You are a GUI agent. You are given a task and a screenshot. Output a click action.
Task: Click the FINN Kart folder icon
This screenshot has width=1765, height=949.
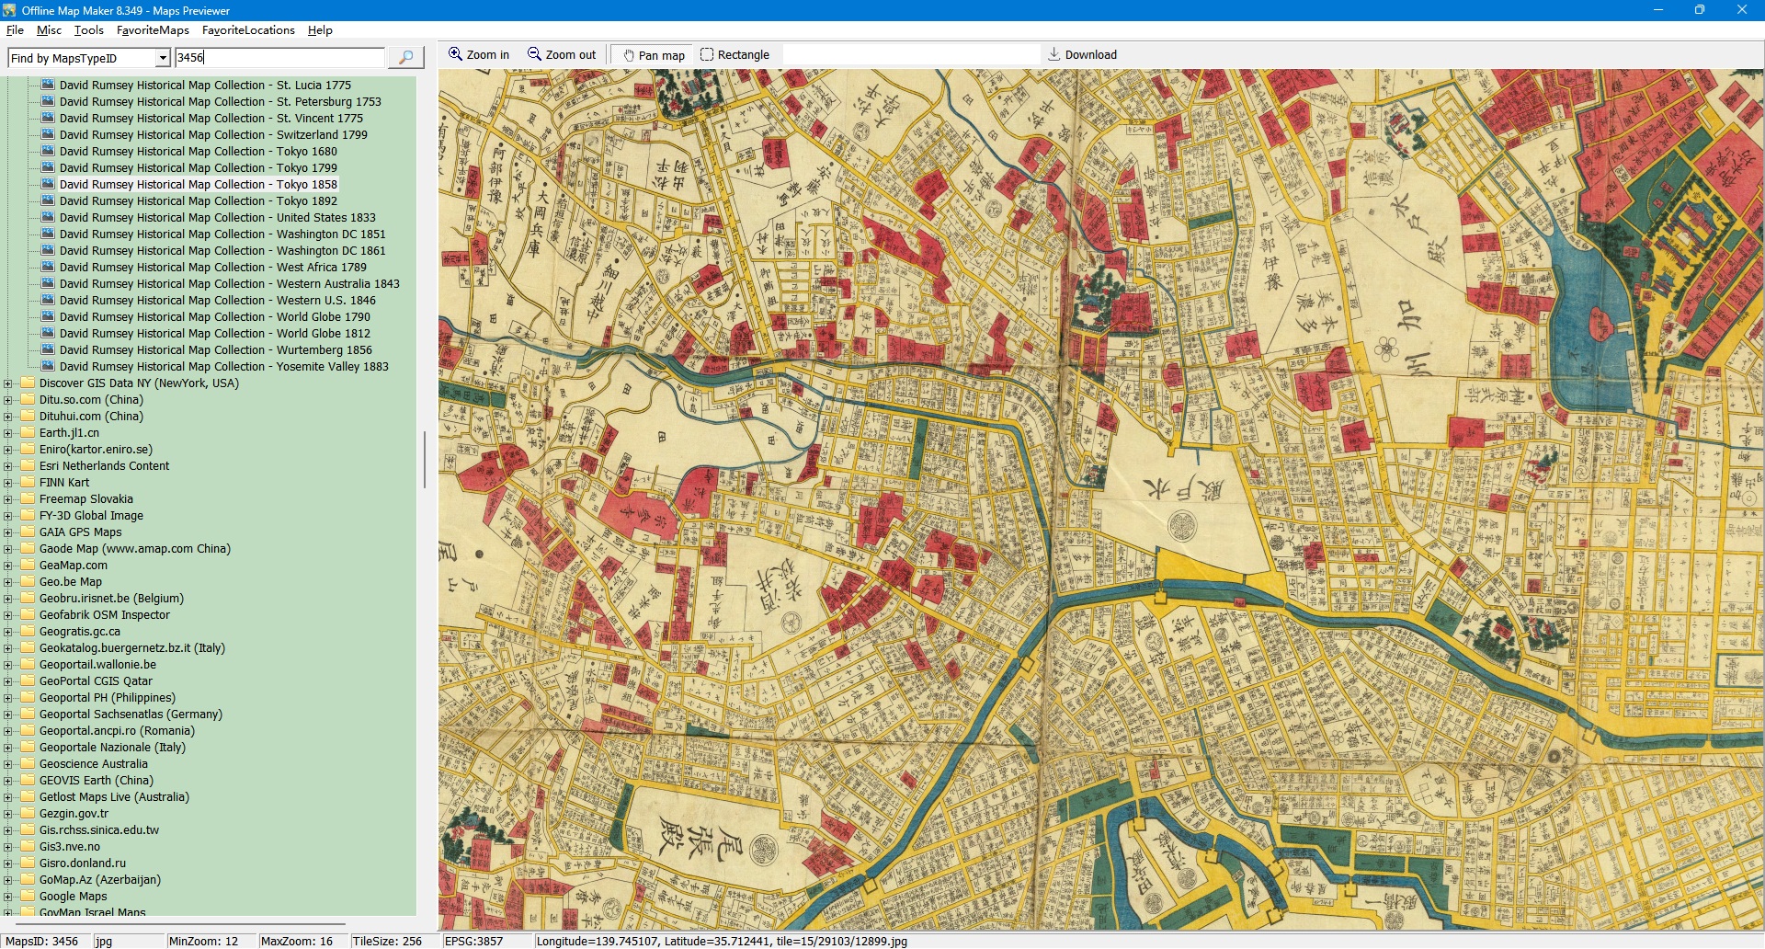28,483
